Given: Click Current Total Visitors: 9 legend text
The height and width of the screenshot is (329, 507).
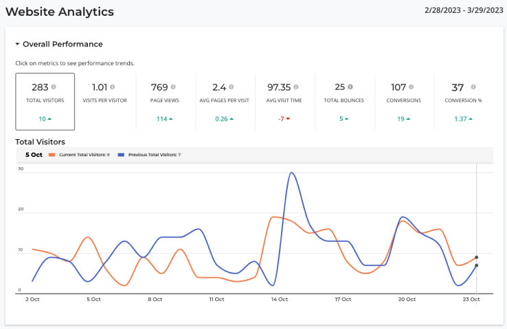Looking at the screenshot, I should pyautogui.click(x=84, y=155).
